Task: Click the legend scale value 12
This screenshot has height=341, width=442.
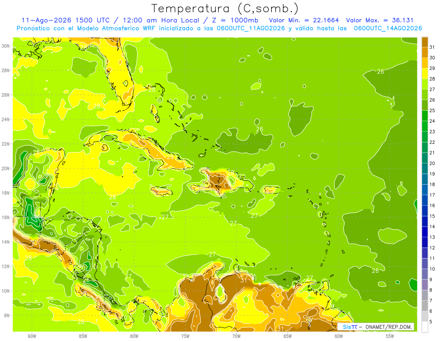Action: pos(432,248)
